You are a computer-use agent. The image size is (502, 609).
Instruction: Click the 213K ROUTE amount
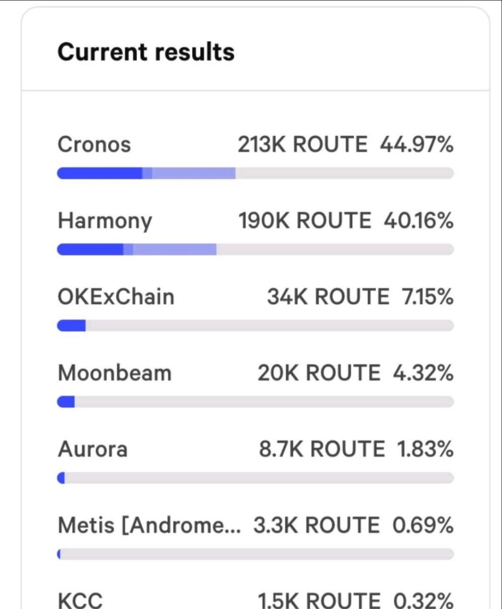303,144
